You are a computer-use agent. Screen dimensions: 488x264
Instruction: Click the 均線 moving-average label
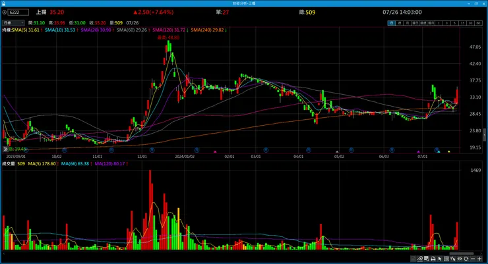pos(7,30)
